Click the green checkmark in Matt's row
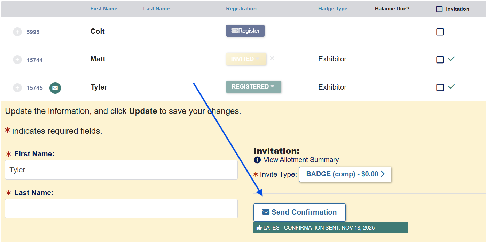The image size is (486, 242). [x=452, y=59]
